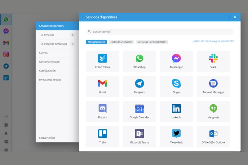The image size is (248, 165).
Task: Switch to Servicios Personalizados tab
Action: pos(152,42)
